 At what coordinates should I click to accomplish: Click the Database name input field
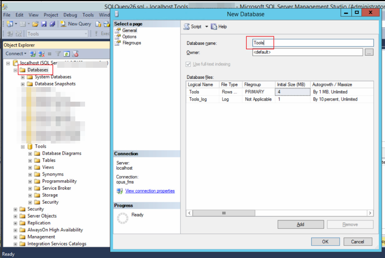(313, 43)
